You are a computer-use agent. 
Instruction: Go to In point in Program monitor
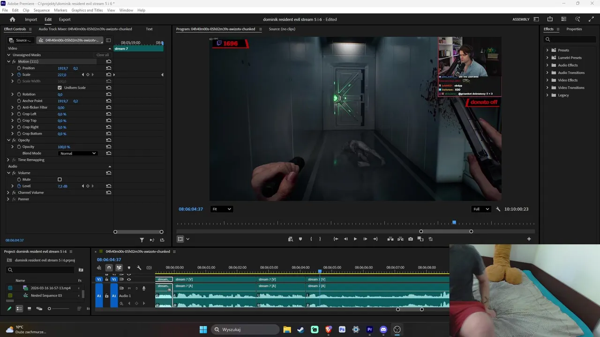coord(336,239)
